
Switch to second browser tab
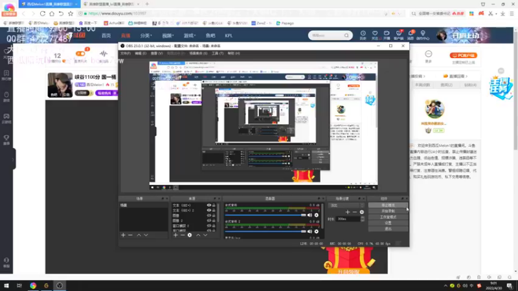point(111,4)
